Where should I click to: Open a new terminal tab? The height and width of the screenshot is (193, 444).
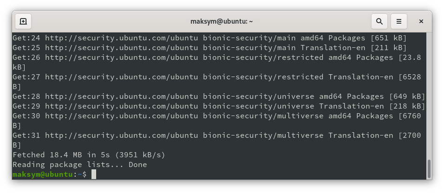click(23, 21)
